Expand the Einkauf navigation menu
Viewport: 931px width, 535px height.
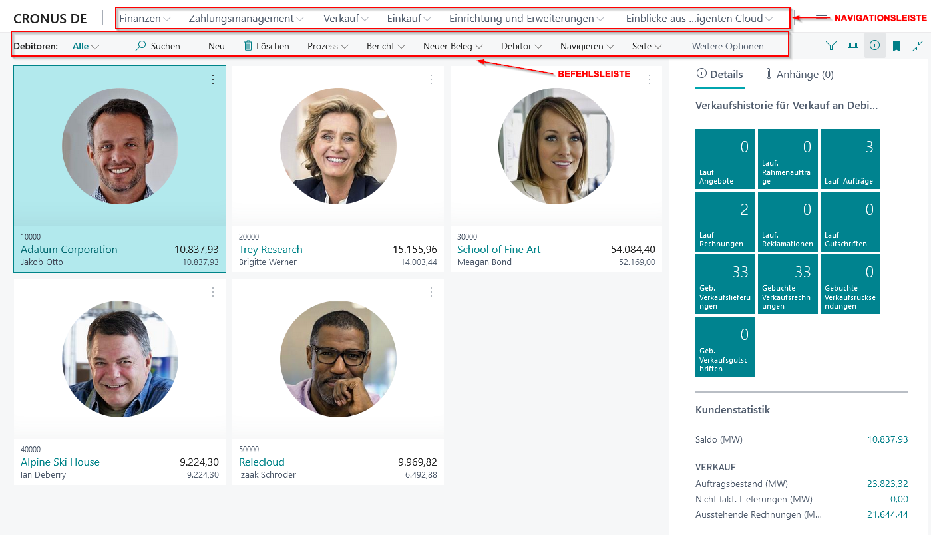tap(409, 19)
